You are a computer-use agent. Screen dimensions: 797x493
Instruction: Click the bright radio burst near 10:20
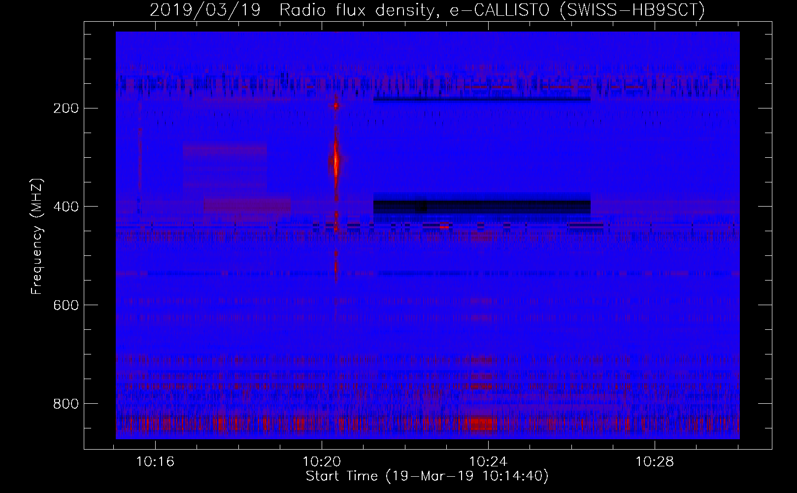pos(336,162)
